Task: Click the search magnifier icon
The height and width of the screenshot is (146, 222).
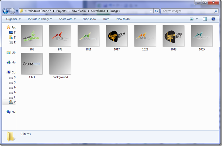Action: point(216,11)
